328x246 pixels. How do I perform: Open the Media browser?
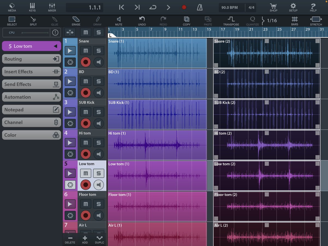pyautogui.click(x=12, y=7)
